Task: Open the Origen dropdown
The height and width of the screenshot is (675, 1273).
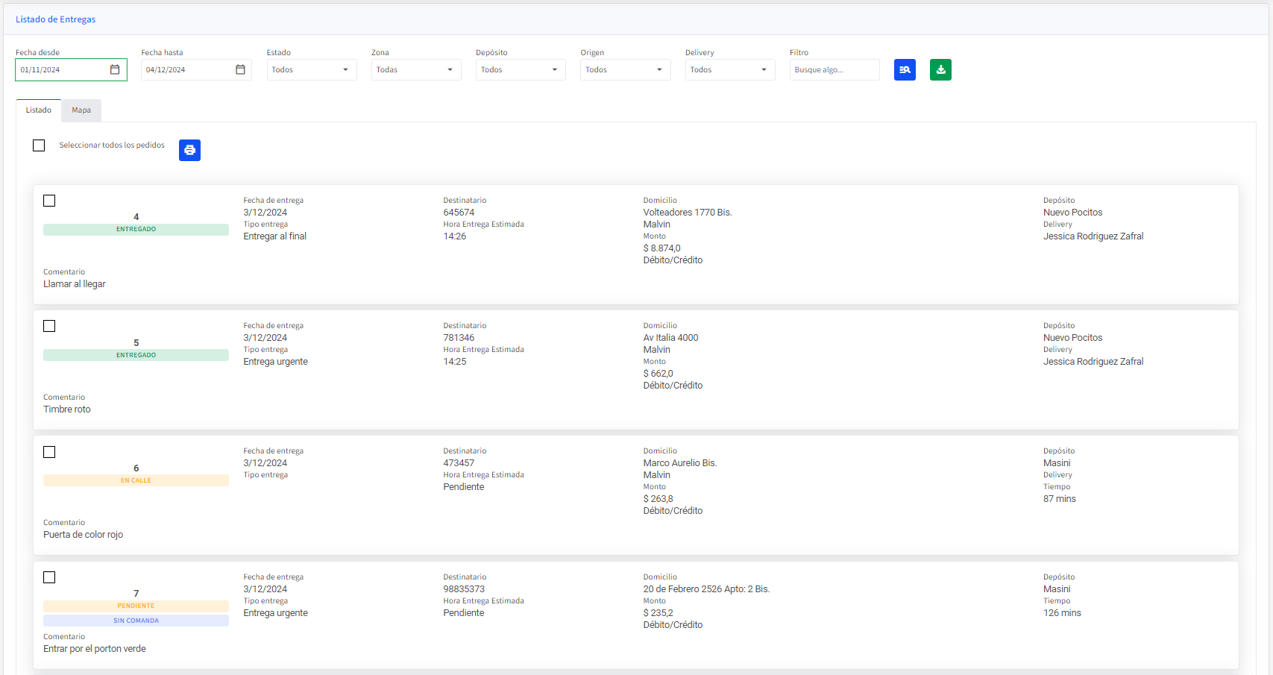Action: click(x=625, y=69)
